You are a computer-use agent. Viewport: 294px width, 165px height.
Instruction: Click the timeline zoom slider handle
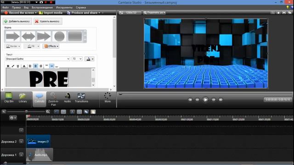coord(27,111)
